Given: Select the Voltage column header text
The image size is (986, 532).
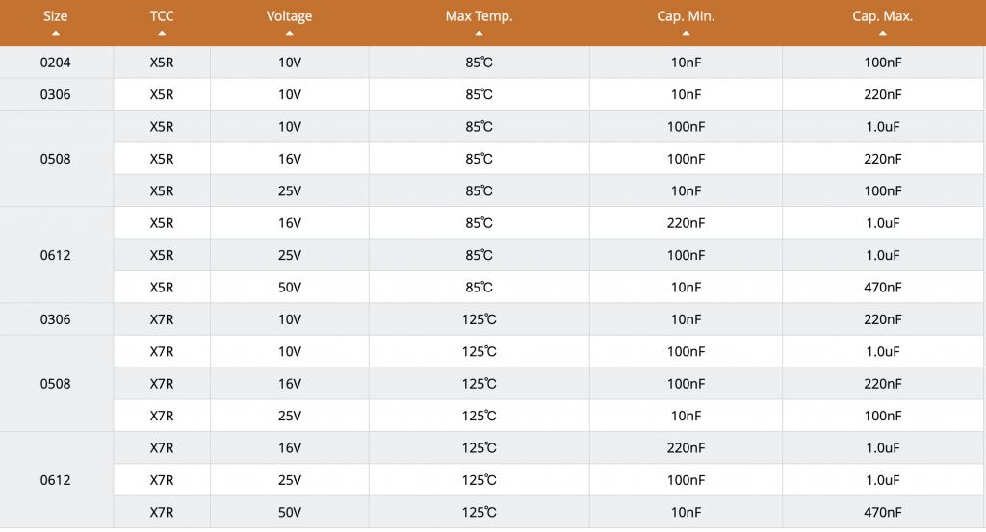Looking at the screenshot, I should pos(289,16).
